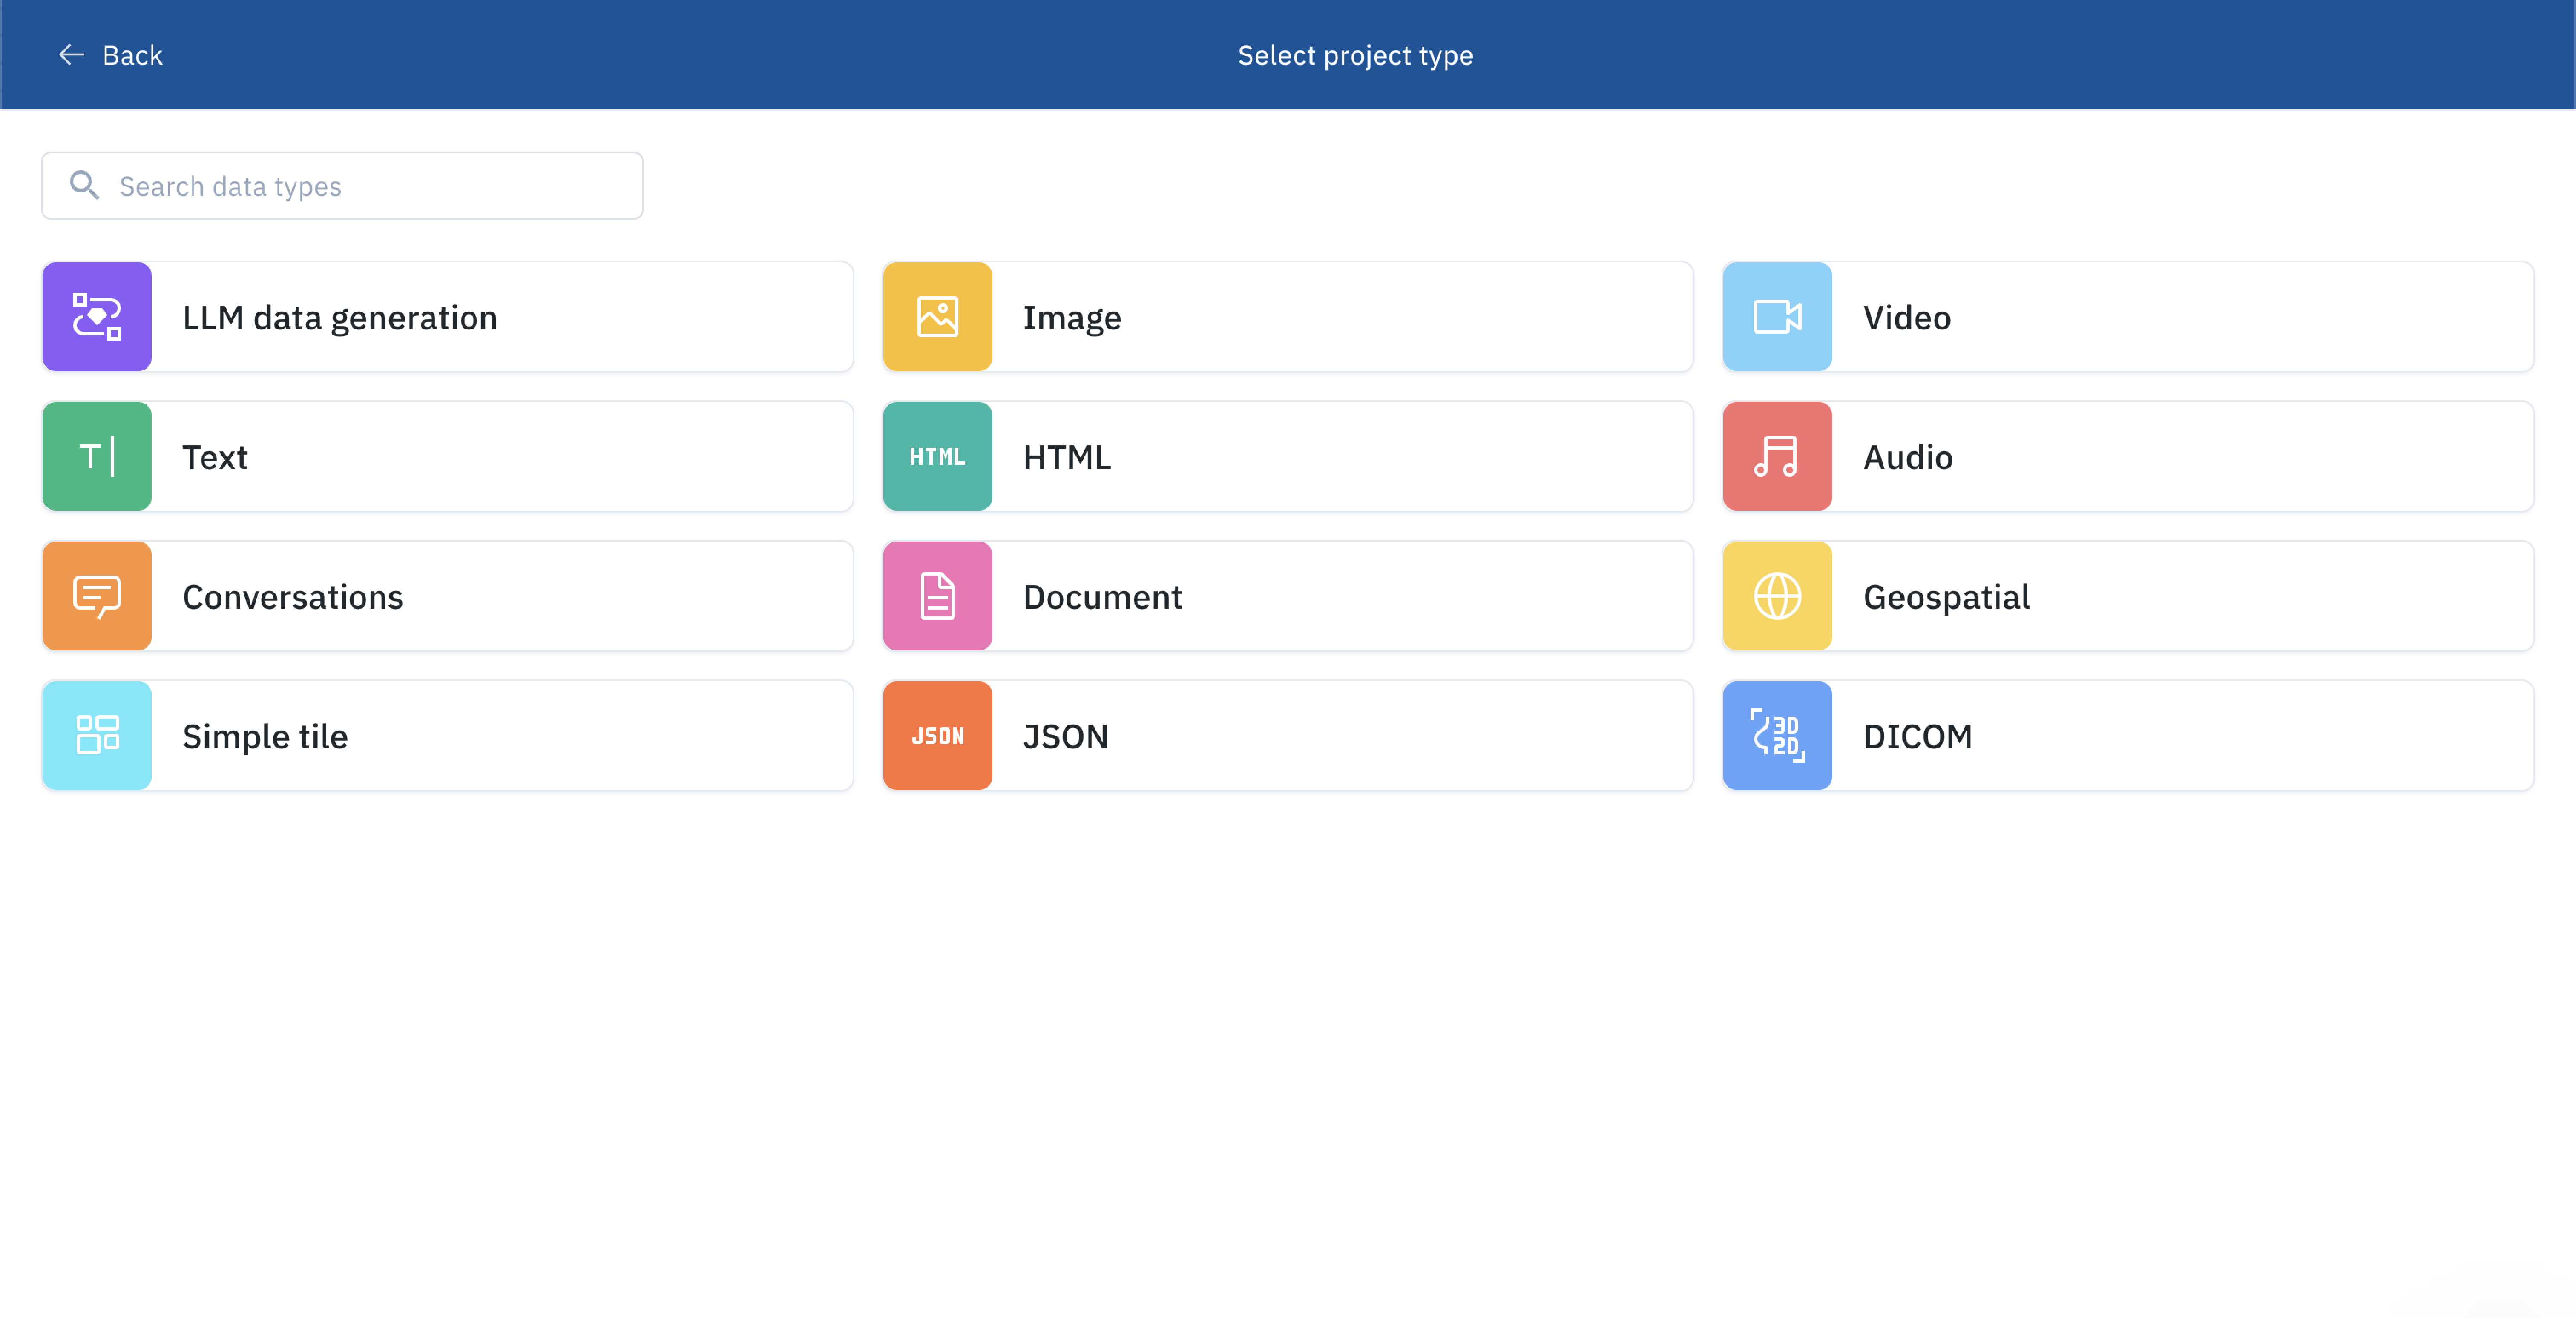2576x1318 pixels.
Task: Select the red Audio music note icon
Action: [1777, 457]
